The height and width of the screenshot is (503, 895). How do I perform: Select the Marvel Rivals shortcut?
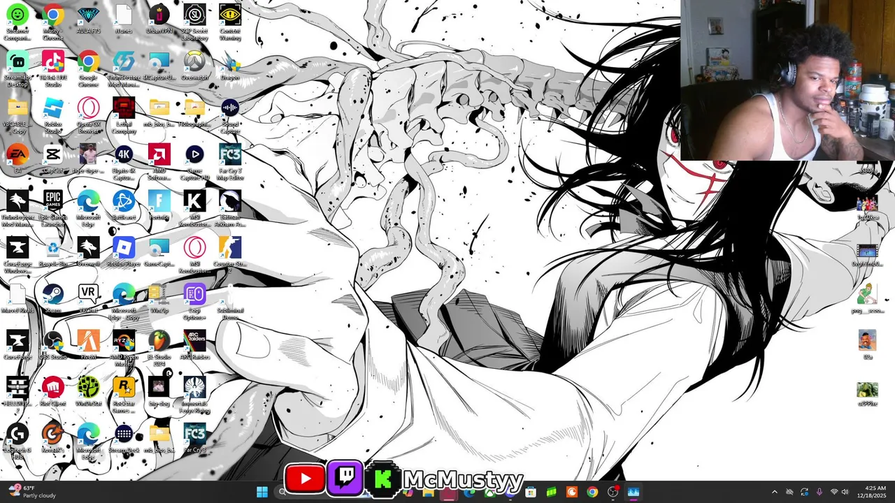click(17, 299)
